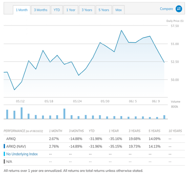Show the 1 Year chart range

(71, 10)
